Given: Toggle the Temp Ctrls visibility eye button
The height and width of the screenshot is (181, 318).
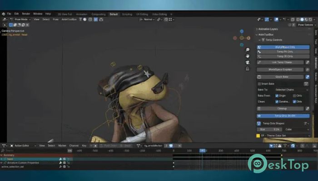Looking at the screenshot, I should [283, 116].
